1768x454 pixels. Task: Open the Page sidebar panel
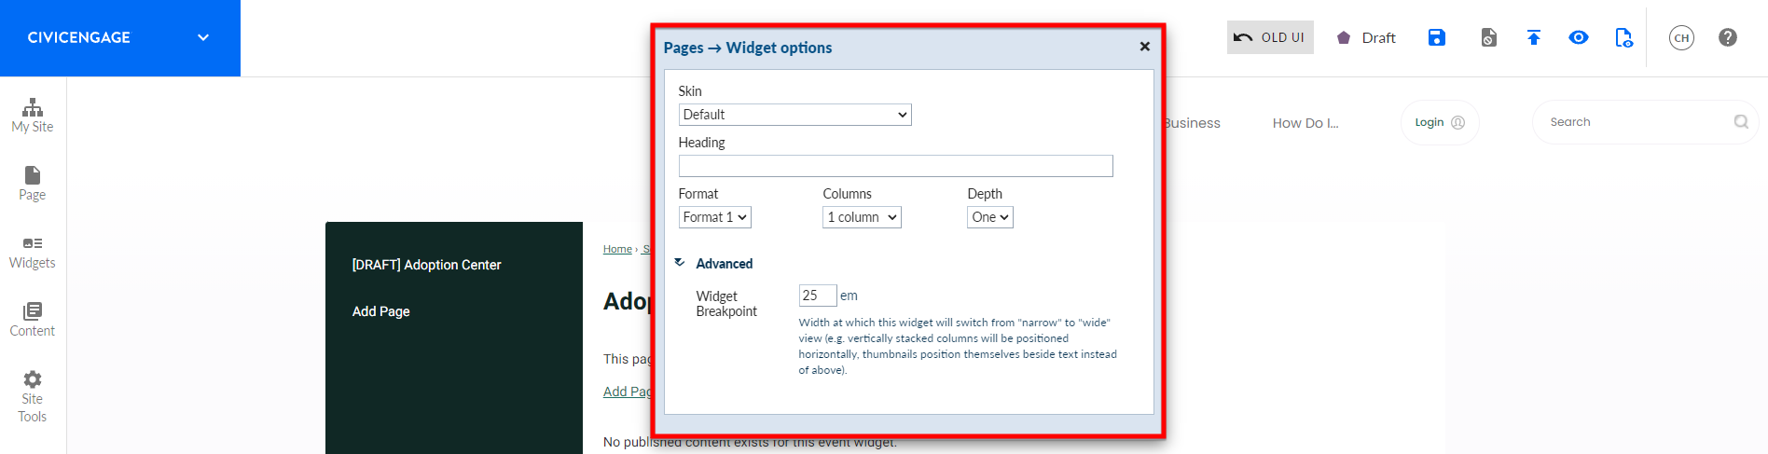coord(33,184)
